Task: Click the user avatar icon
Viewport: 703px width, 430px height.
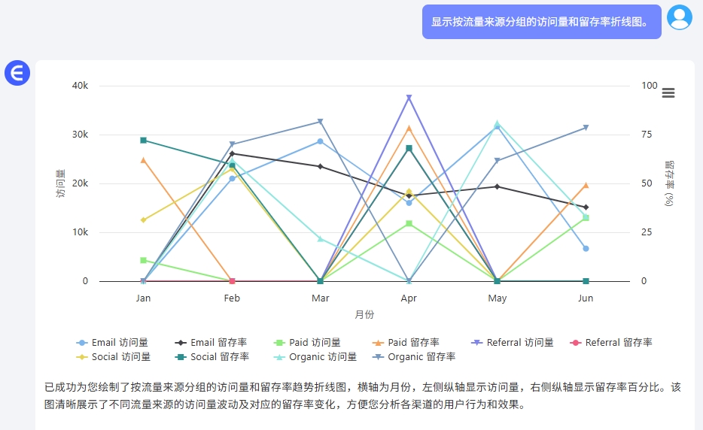Action: click(x=680, y=17)
